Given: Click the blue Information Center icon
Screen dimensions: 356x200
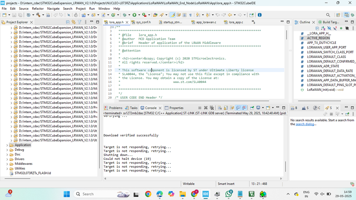Looking at the screenshot, I should (x=259, y=15).
